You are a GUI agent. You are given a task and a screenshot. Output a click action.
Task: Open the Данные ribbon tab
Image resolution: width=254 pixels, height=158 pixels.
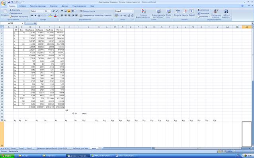click(65, 6)
